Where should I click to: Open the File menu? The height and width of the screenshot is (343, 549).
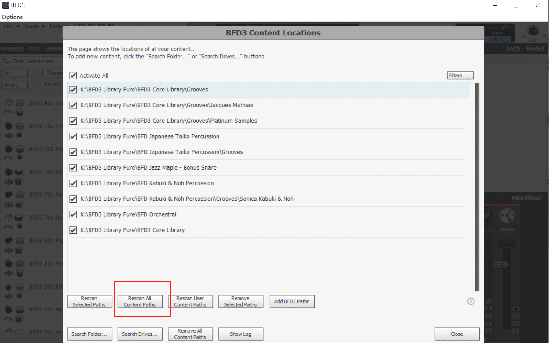coord(8,26)
